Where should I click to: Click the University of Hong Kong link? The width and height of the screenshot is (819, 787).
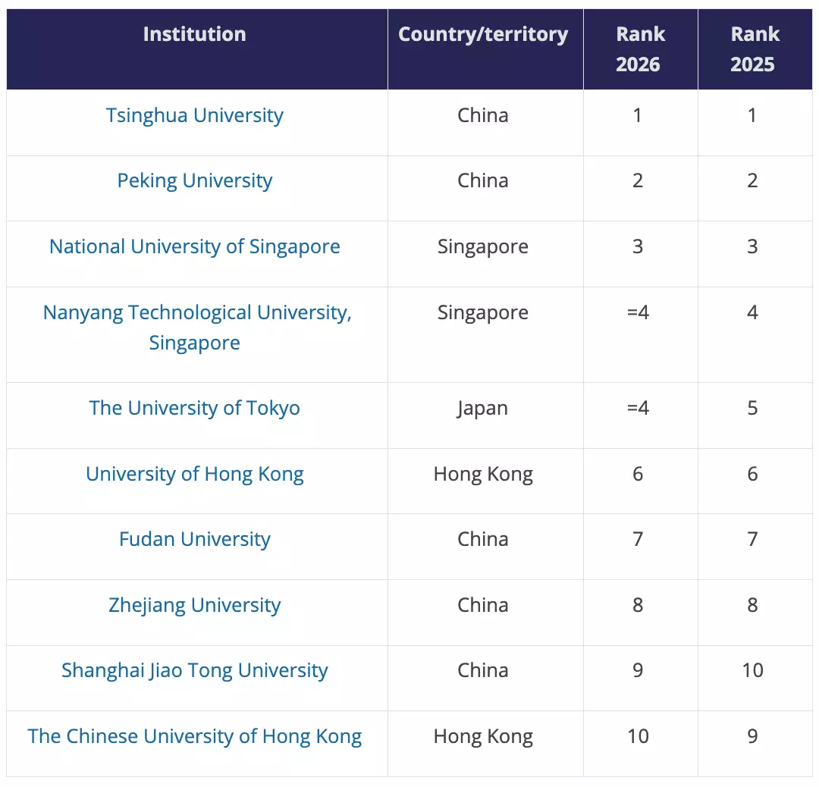point(195,474)
